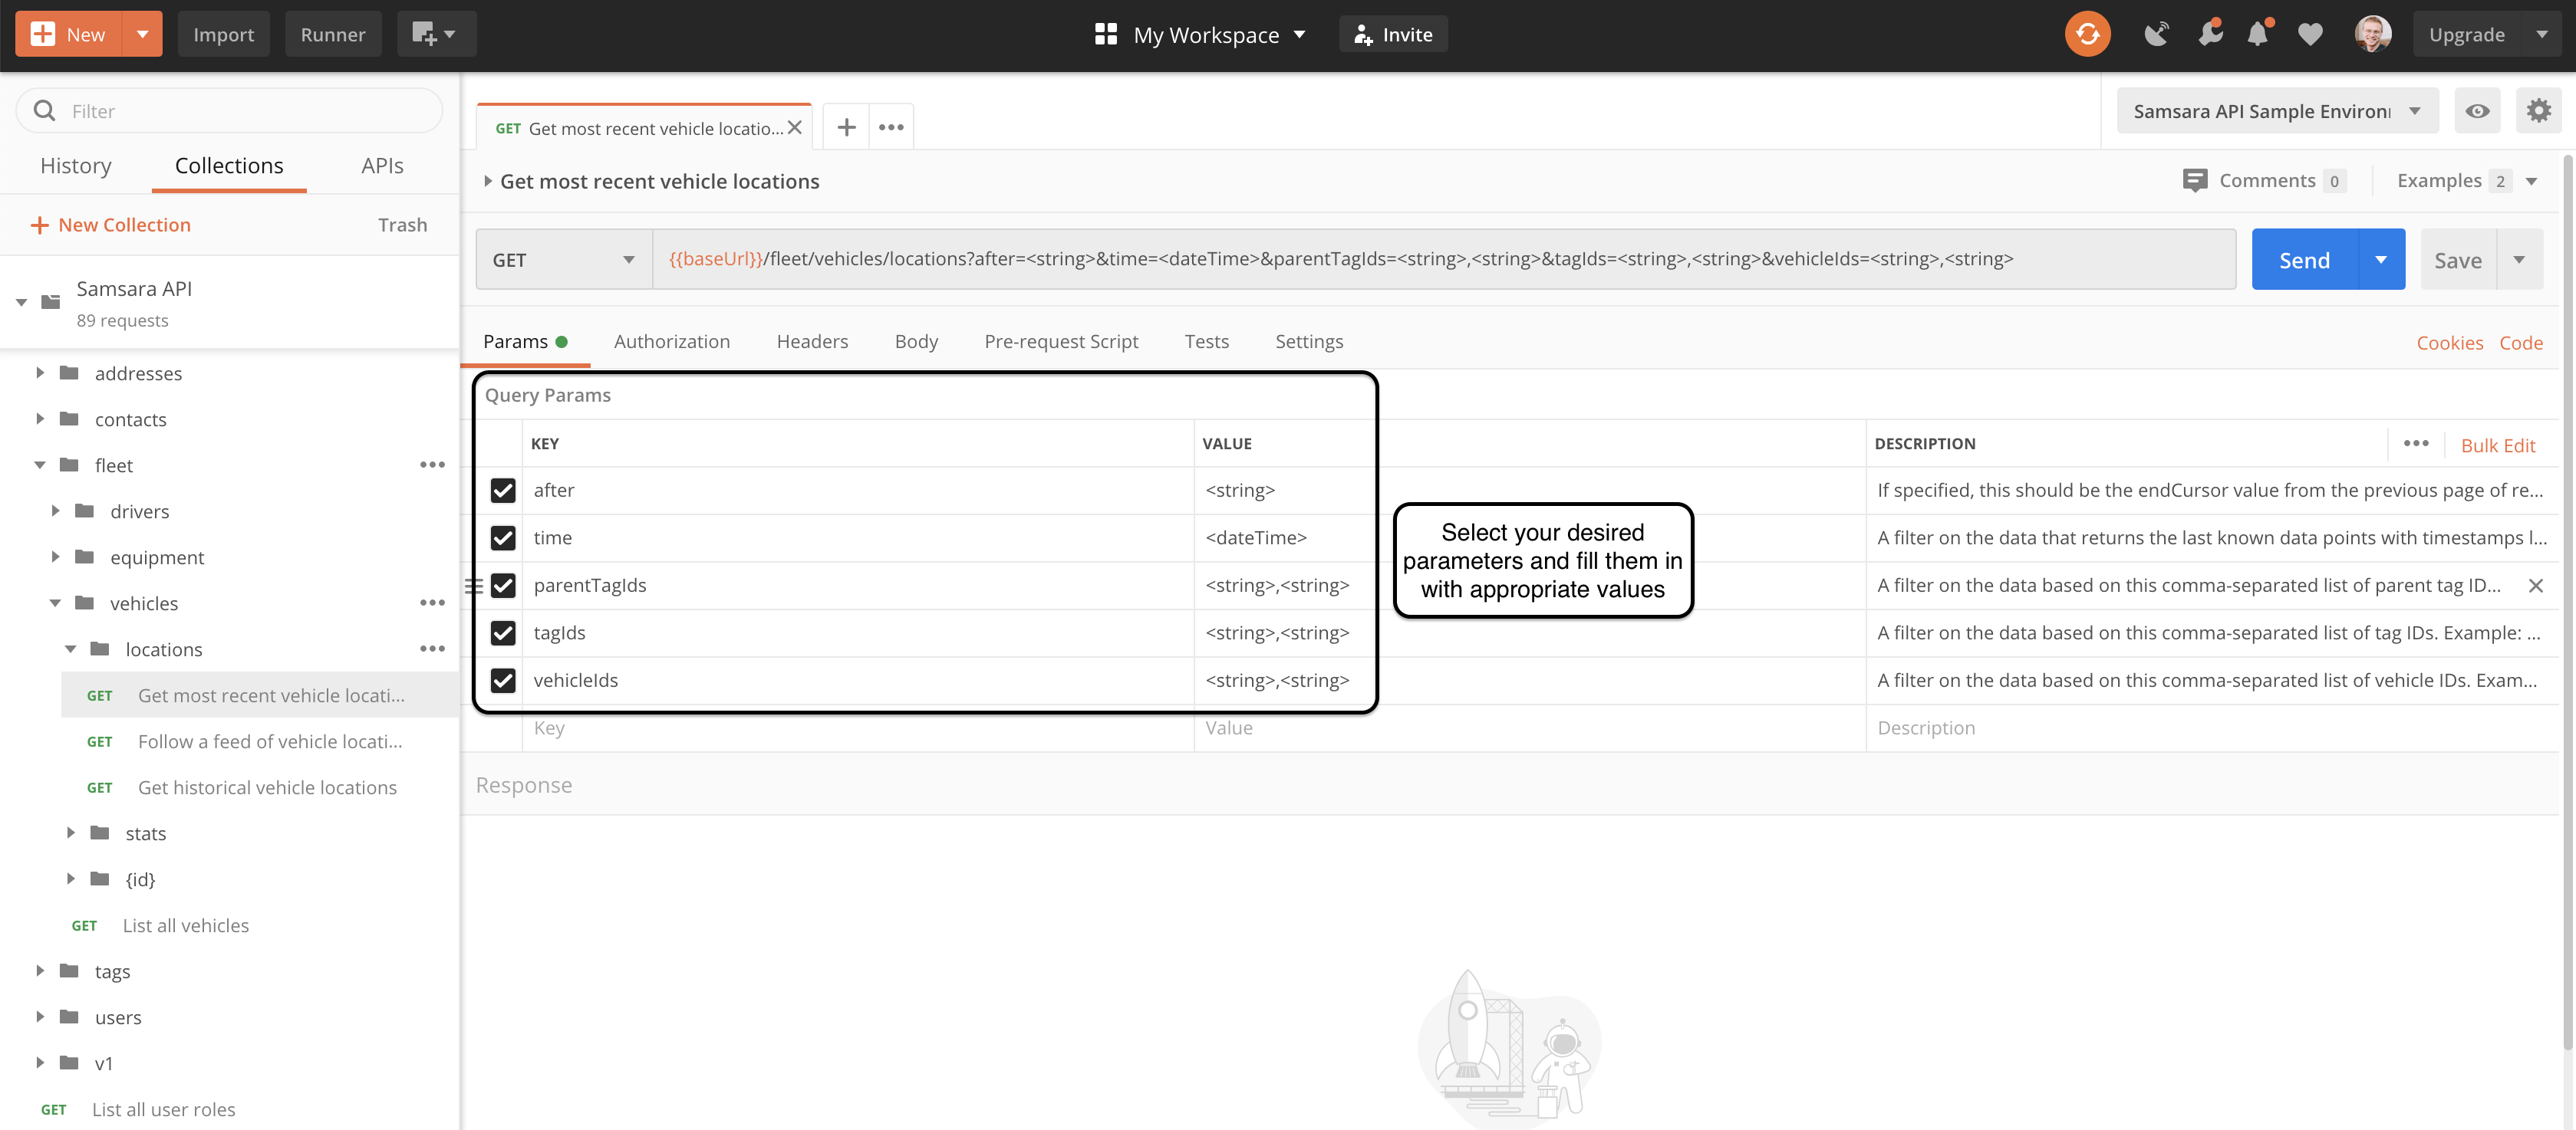2576x1130 pixels.
Task: Click the Comments speech bubble icon
Action: tap(2194, 181)
